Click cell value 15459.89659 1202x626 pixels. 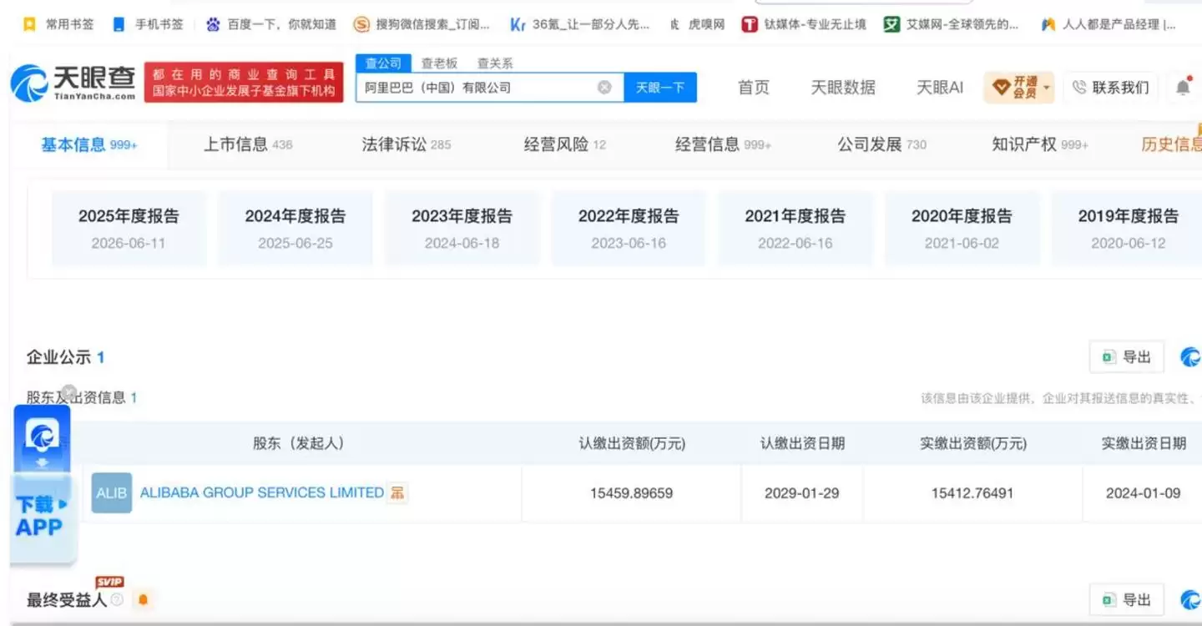coord(631,493)
